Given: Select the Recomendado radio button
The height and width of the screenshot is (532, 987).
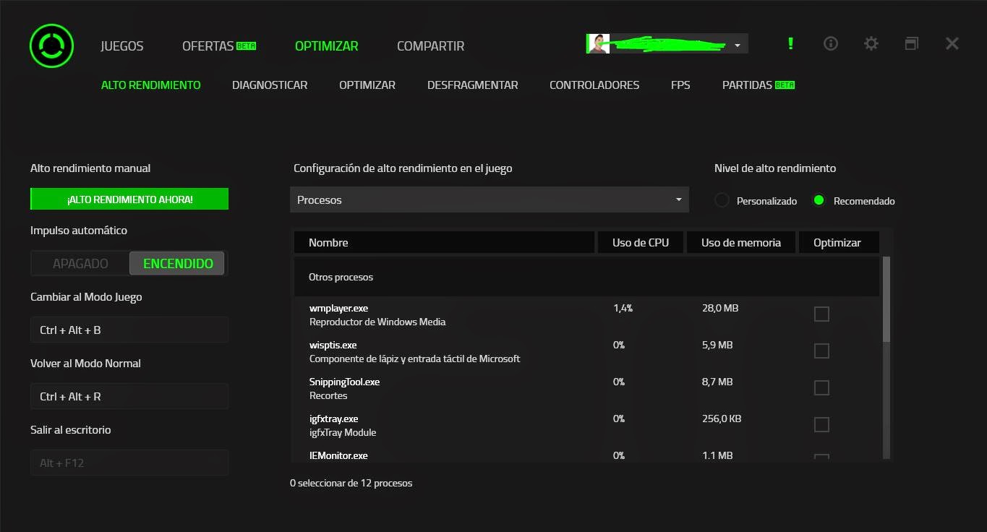Looking at the screenshot, I should click(818, 201).
